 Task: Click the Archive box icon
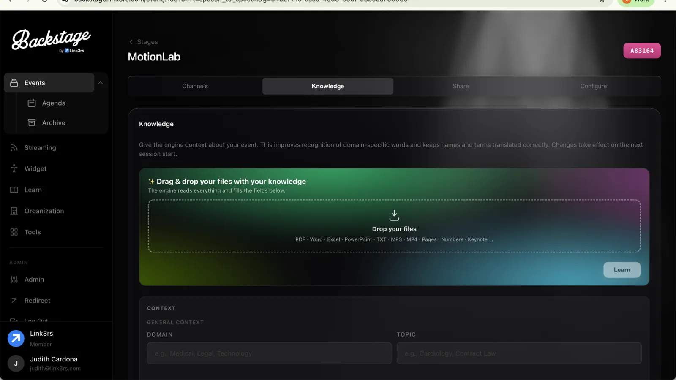click(32, 123)
